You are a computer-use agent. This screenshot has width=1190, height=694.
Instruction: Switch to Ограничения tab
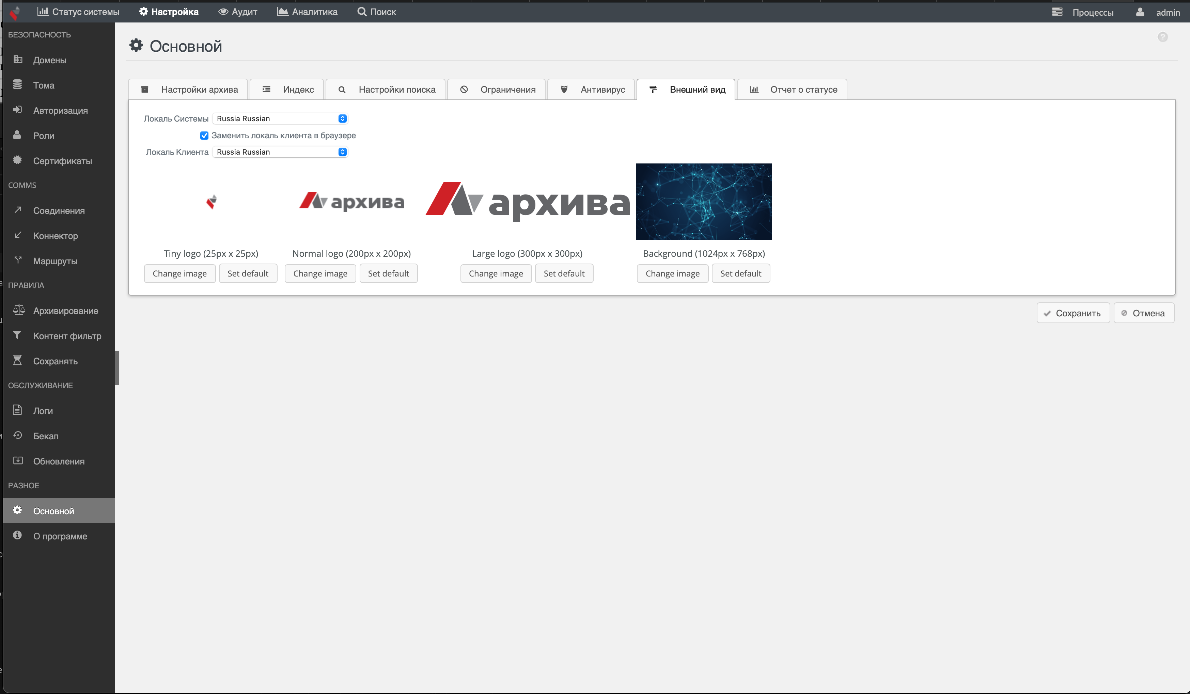(496, 90)
